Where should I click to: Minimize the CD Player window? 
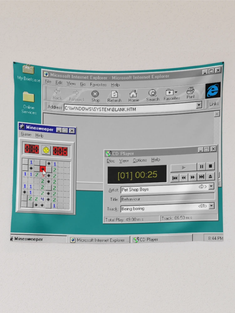tap(201, 150)
